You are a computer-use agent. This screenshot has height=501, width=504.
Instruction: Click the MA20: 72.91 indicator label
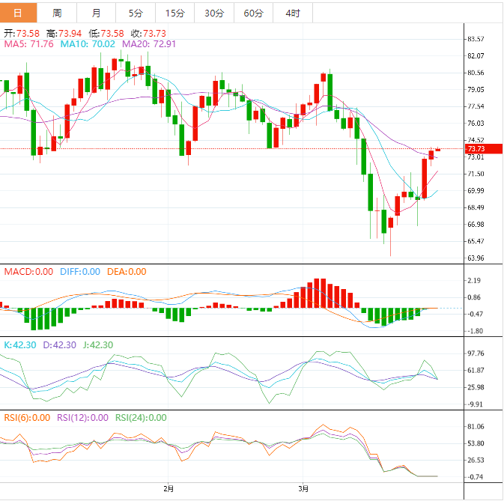pos(150,44)
